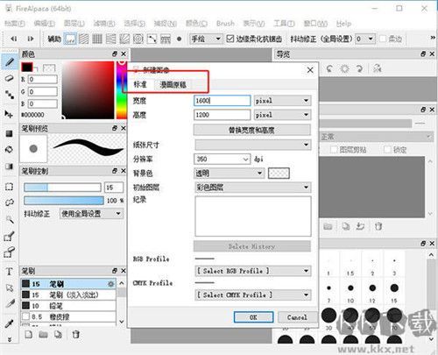
Task: Select the Gradient tool
Action: 10,167
